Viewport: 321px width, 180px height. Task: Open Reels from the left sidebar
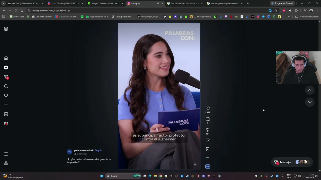[x=6, y=67]
